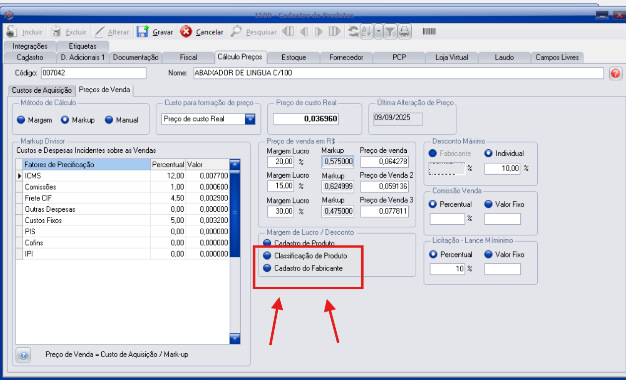Click the red help icon beside Nome
Image resolution: width=626 pixels, height=380 pixels.
coord(616,73)
